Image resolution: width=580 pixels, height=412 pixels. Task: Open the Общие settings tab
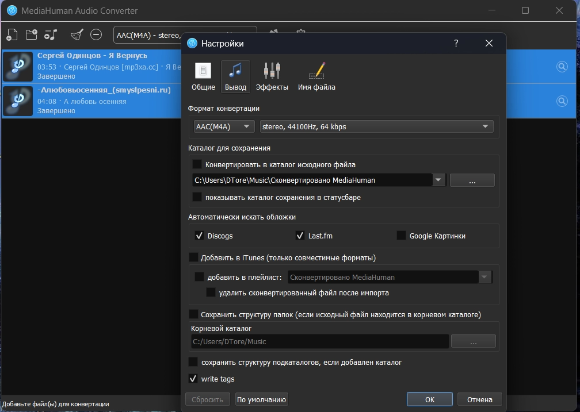pyautogui.click(x=203, y=77)
